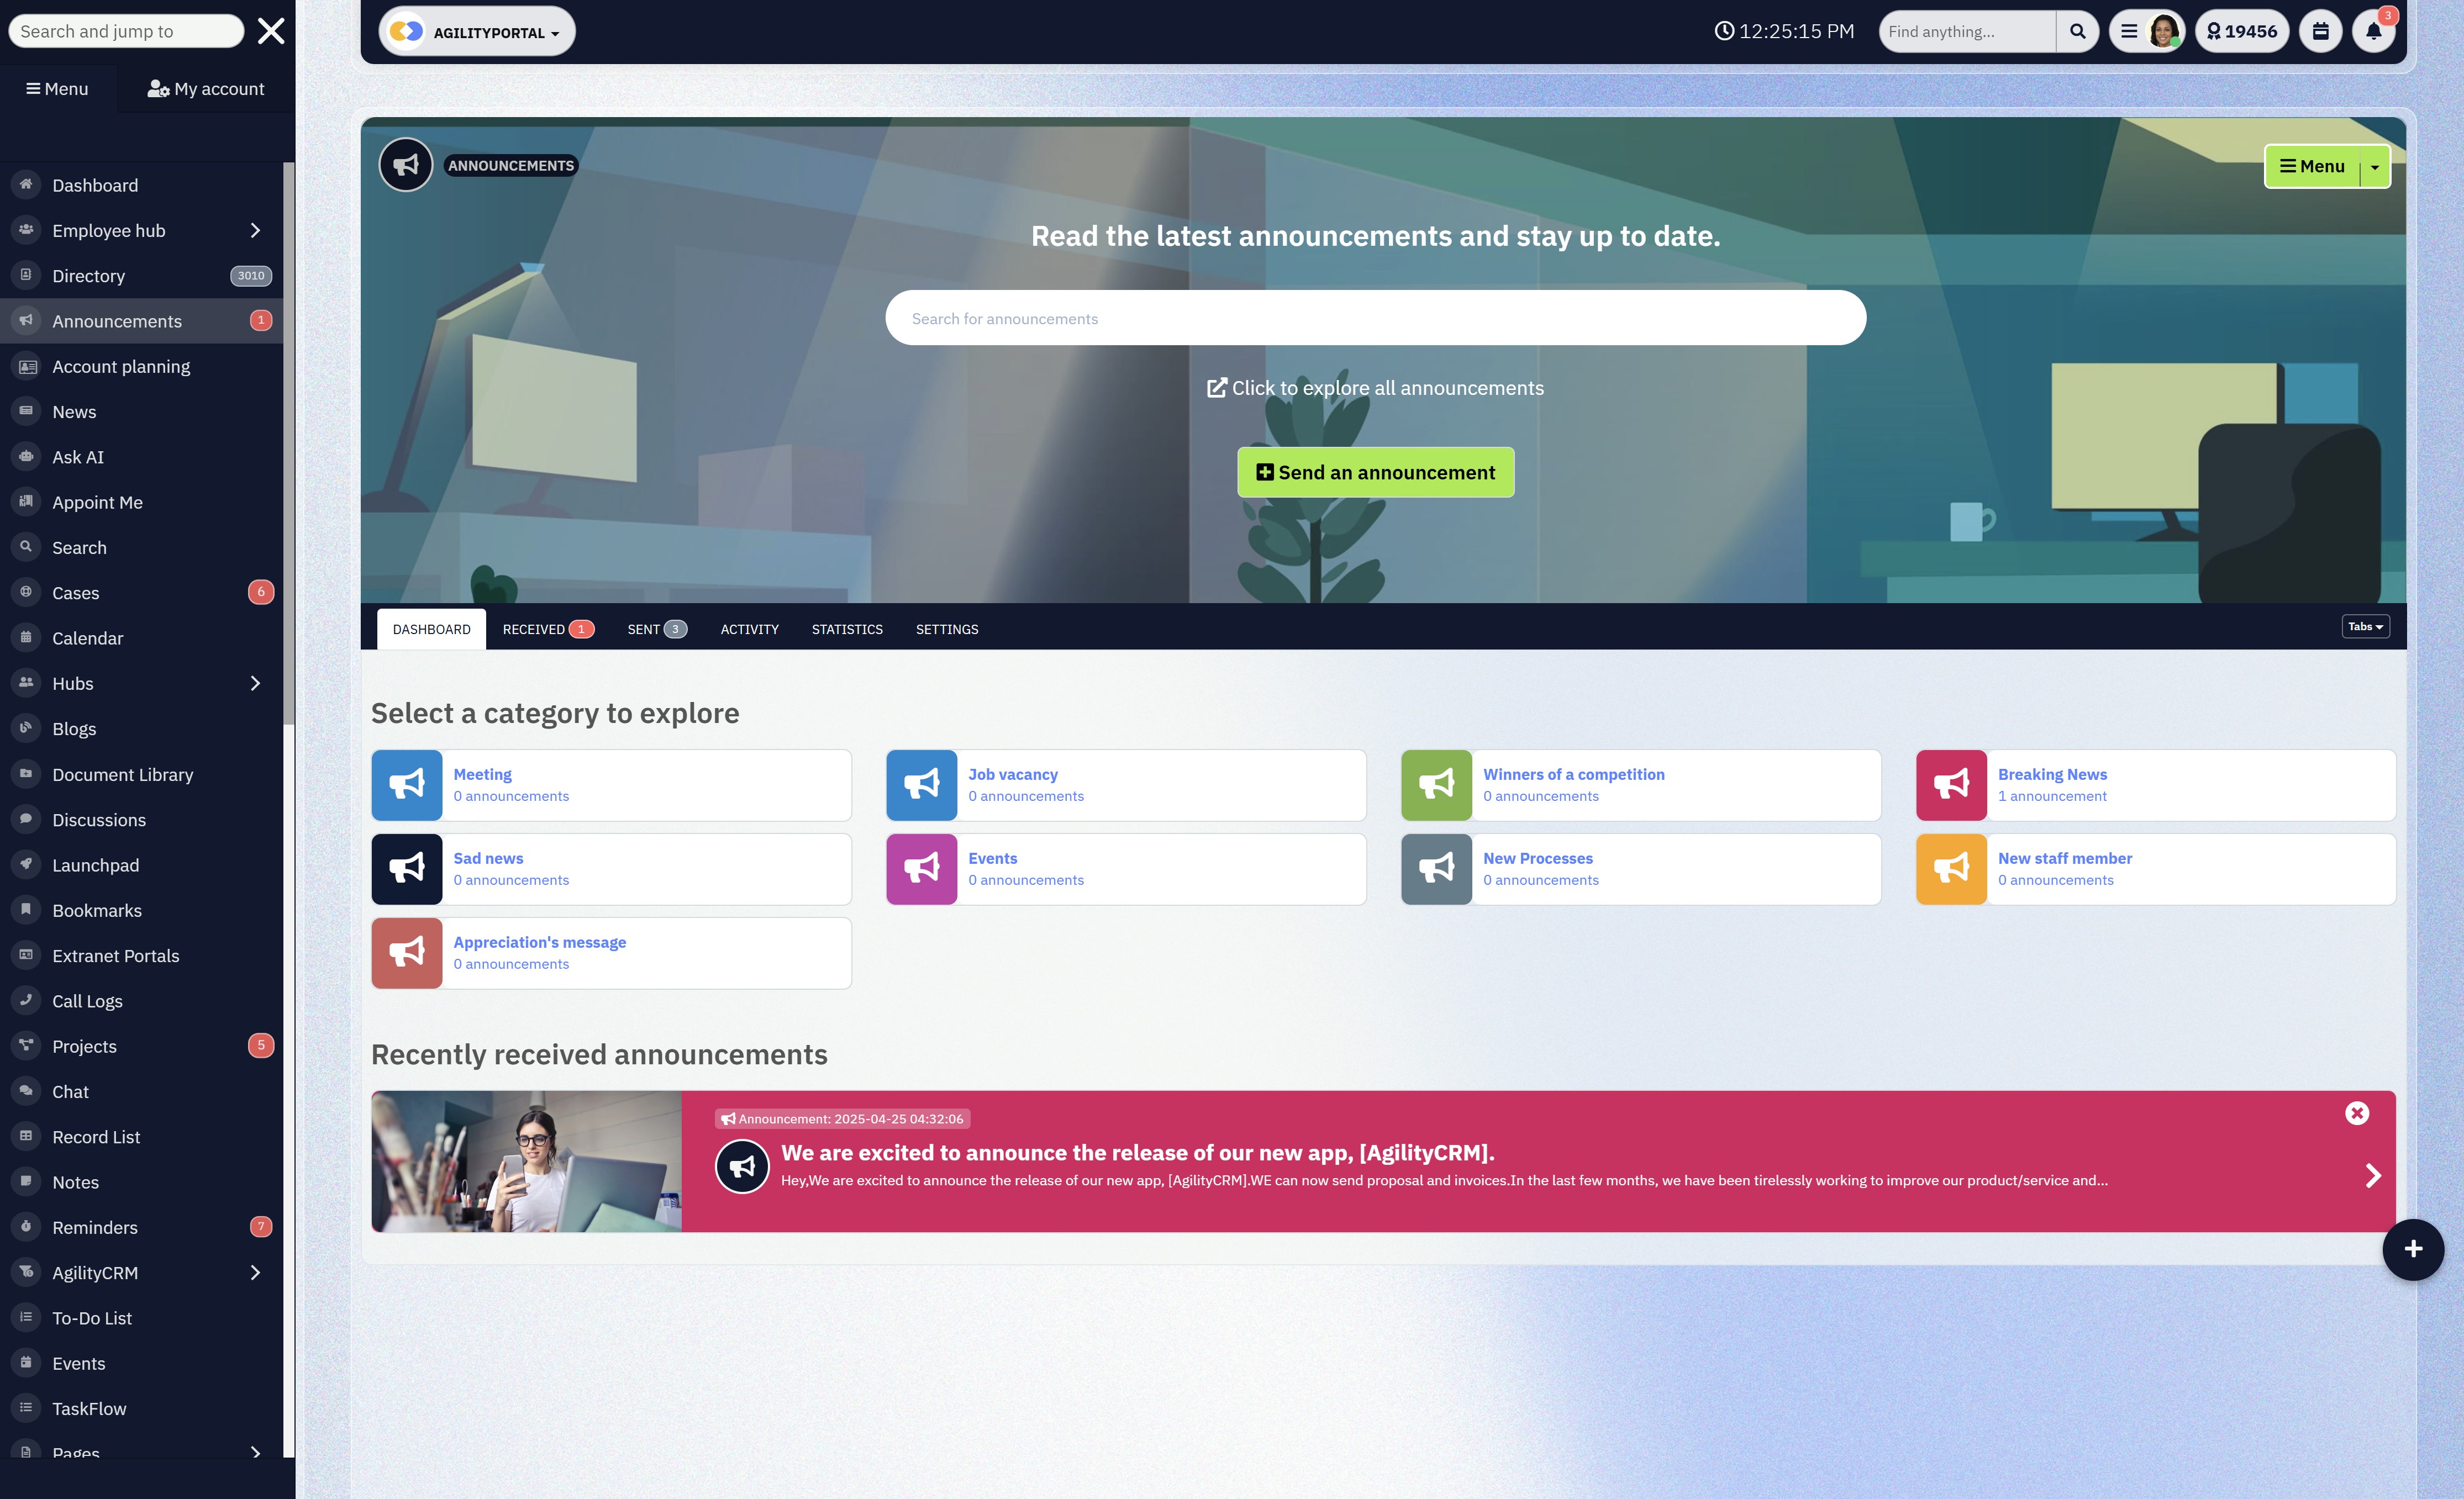The height and width of the screenshot is (1499, 2464).
Task: Switch to the STATISTICS tab
Action: (846, 629)
